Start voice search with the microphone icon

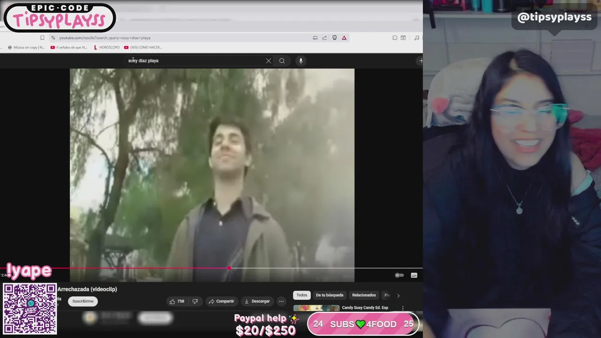301,61
